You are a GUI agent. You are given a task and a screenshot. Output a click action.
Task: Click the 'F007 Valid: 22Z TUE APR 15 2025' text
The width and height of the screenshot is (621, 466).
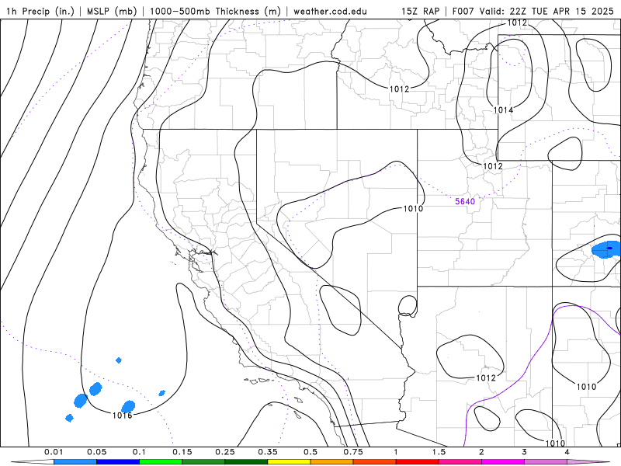point(533,11)
